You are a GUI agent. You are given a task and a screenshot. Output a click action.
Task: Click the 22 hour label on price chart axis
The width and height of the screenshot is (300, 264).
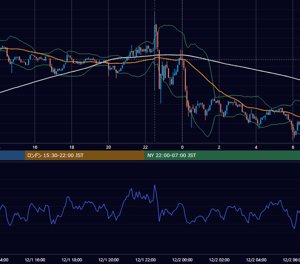click(146, 147)
